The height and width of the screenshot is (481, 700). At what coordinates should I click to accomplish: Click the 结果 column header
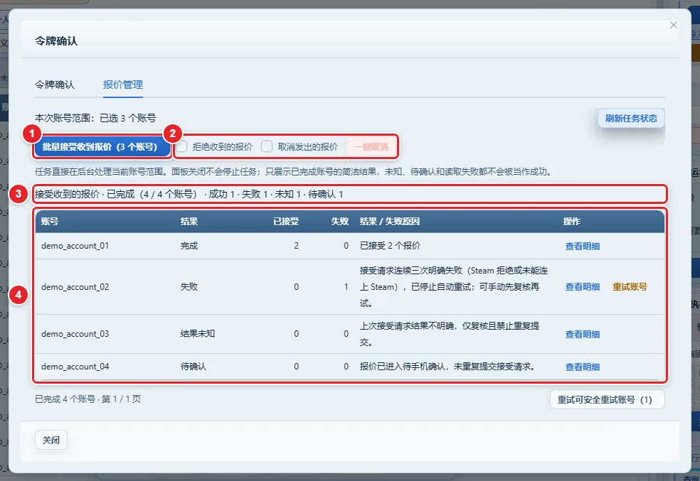(x=189, y=222)
